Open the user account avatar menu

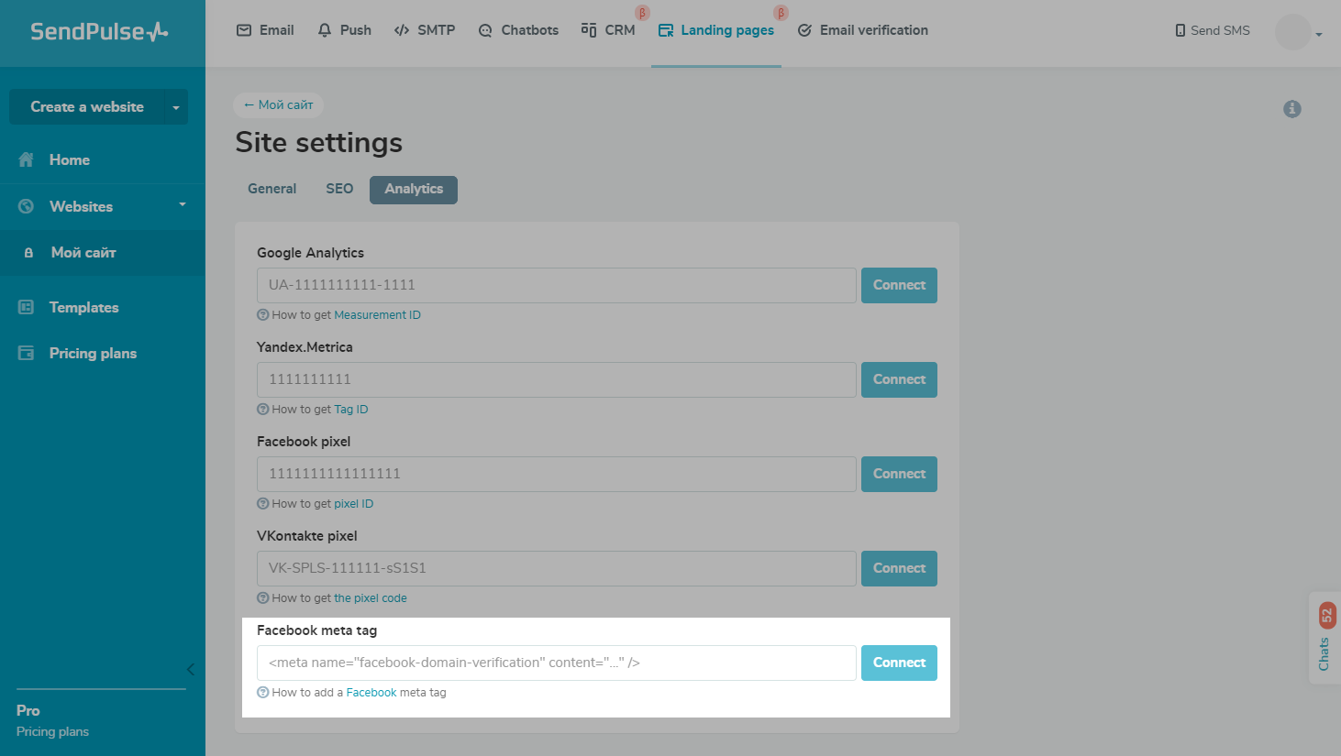1293,32
